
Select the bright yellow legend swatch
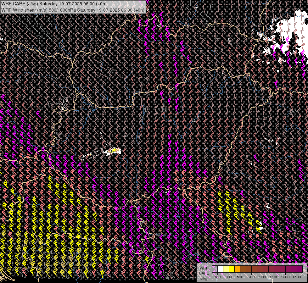pyautogui.click(x=232, y=269)
